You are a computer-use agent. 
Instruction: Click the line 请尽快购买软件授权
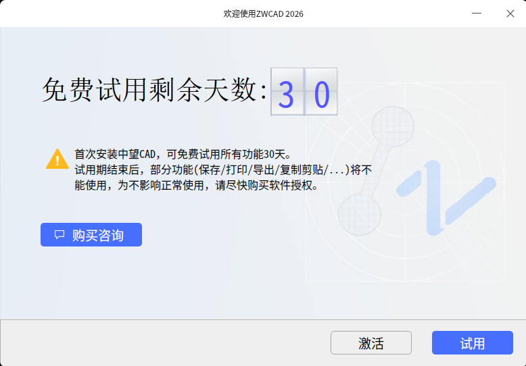pyautogui.click(x=266, y=185)
